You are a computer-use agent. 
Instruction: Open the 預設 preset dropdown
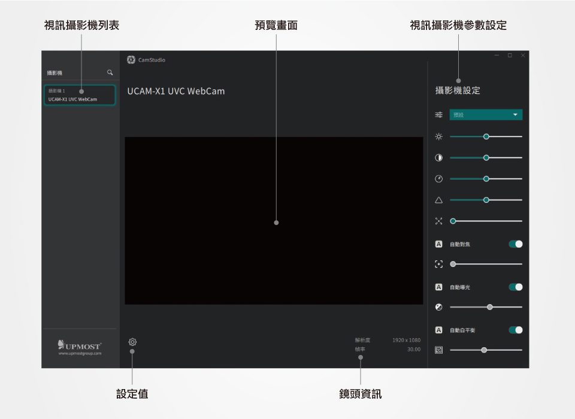tap(486, 115)
